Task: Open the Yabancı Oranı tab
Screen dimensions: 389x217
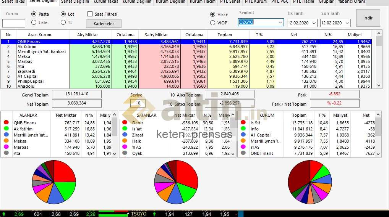Action: [351, 2]
